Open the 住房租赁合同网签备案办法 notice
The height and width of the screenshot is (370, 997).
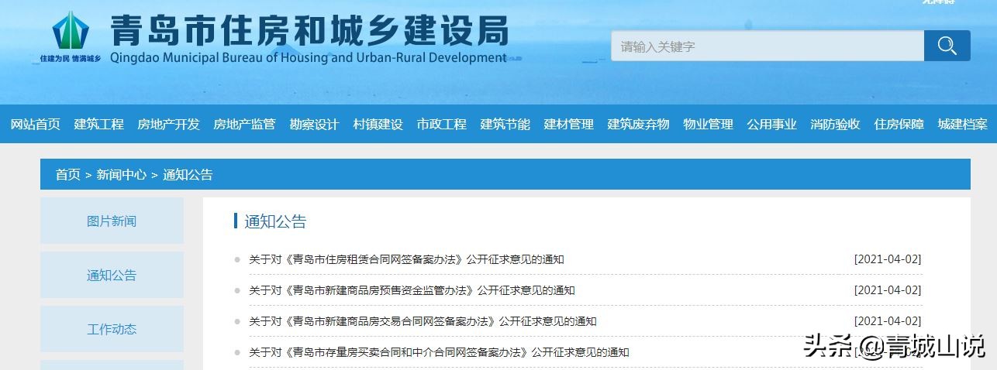pyautogui.click(x=405, y=259)
